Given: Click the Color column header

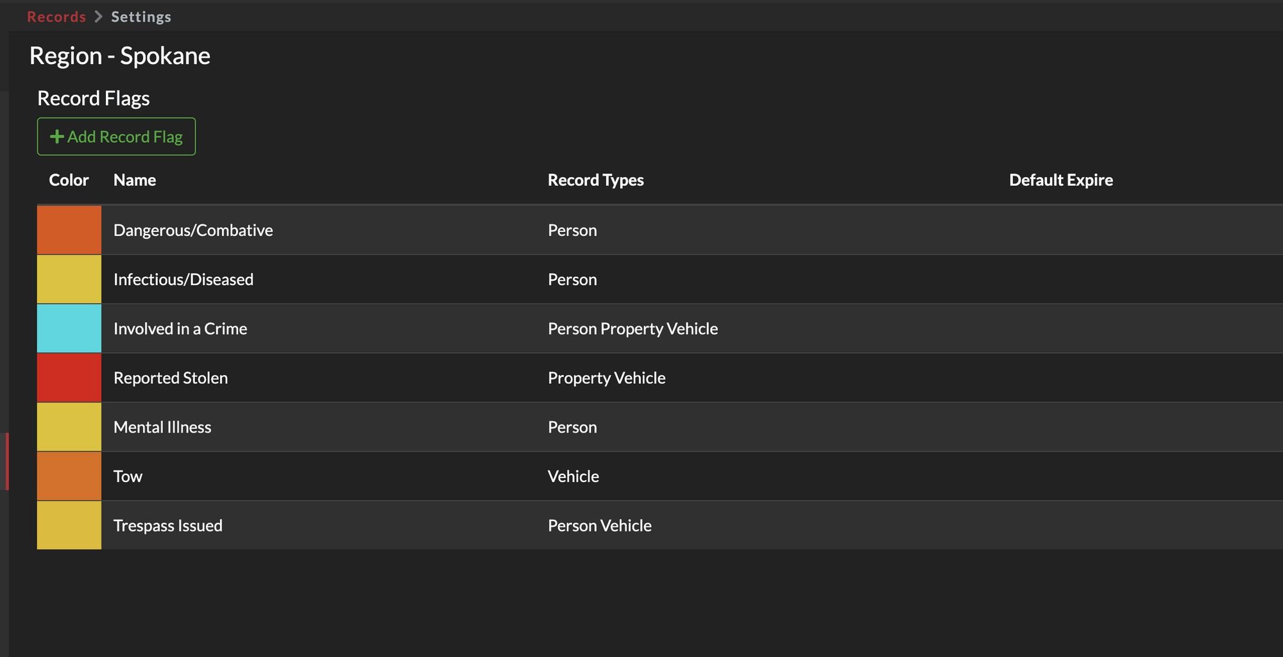Looking at the screenshot, I should coord(68,179).
